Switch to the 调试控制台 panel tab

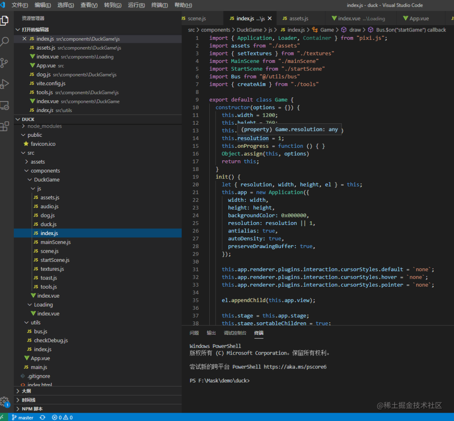coord(235,333)
